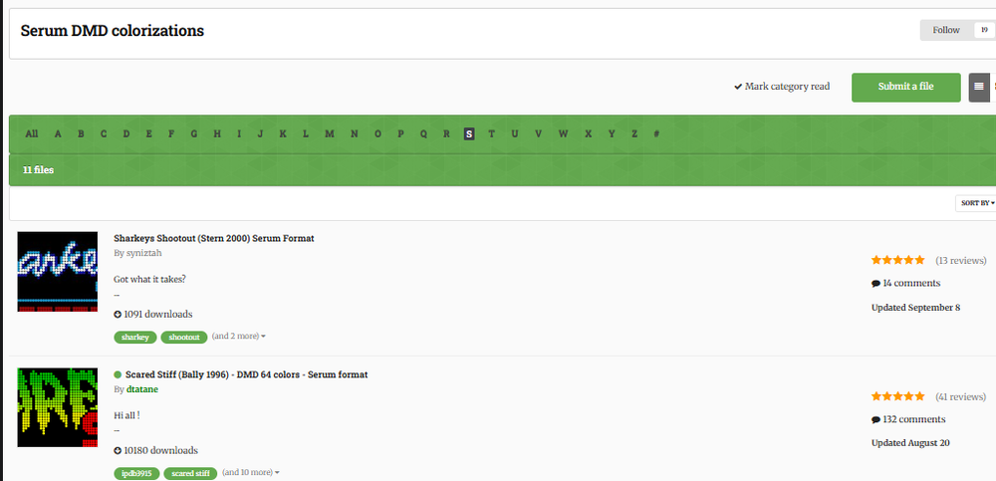Click the selected S letter filter

[469, 134]
